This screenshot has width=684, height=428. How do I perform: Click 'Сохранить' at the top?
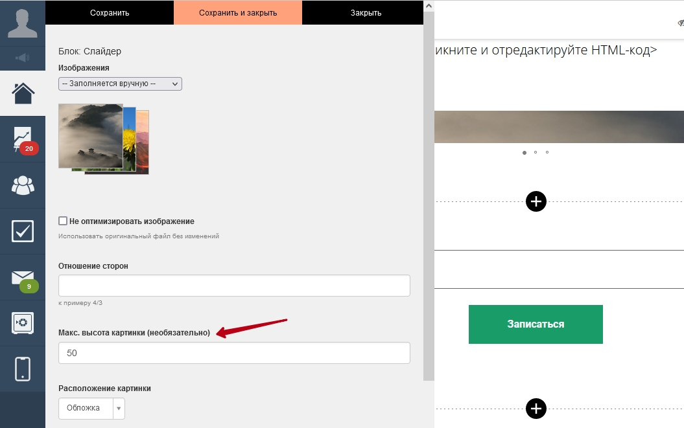coord(110,12)
